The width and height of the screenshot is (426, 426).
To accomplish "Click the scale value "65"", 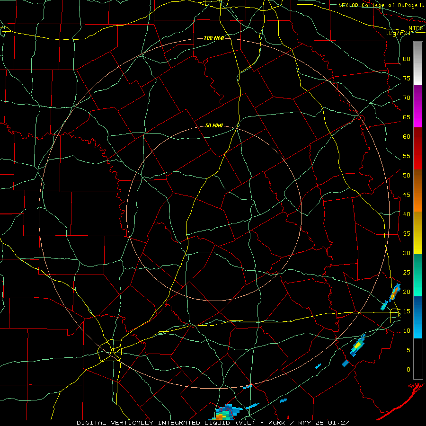I will click(407, 117).
